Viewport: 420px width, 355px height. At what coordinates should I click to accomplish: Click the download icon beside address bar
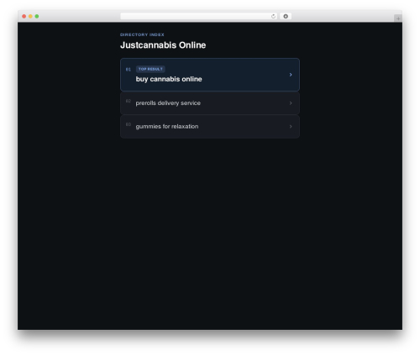(x=286, y=16)
